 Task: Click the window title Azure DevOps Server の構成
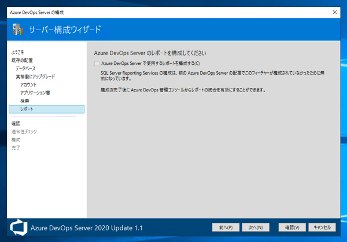click(x=37, y=12)
